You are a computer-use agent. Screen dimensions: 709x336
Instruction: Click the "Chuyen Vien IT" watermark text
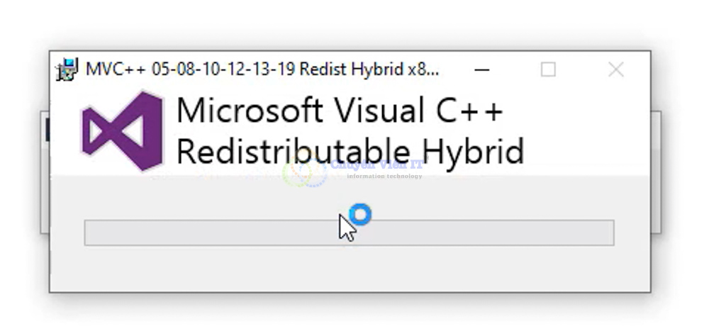pyautogui.click(x=377, y=164)
